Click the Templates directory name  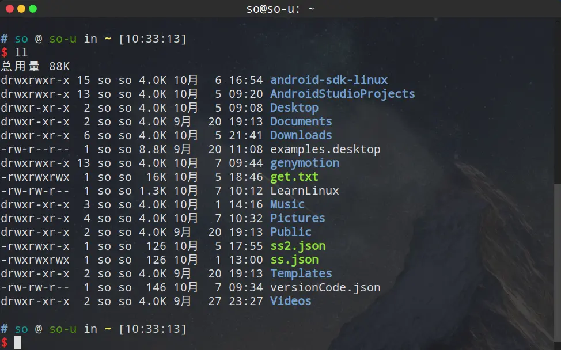(x=301, y=274)
